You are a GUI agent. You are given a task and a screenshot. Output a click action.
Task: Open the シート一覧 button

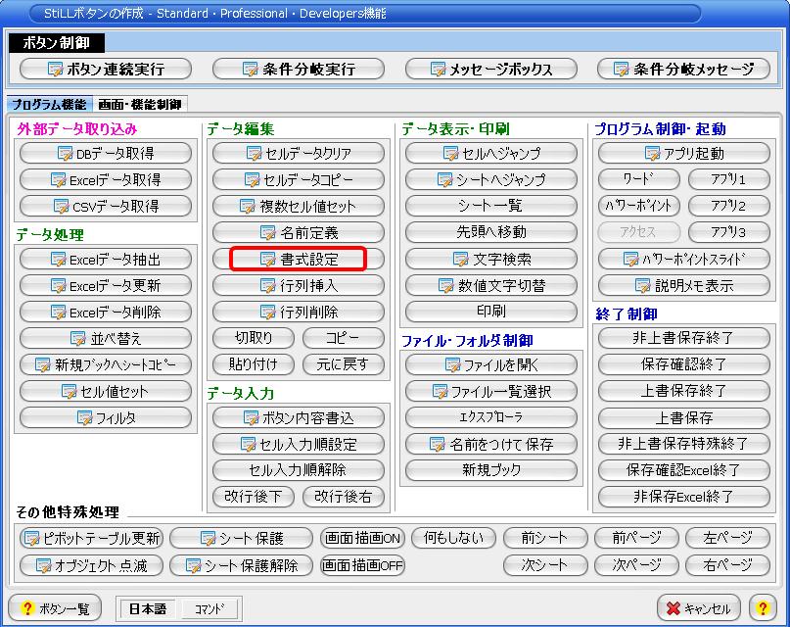coord(491,206)
